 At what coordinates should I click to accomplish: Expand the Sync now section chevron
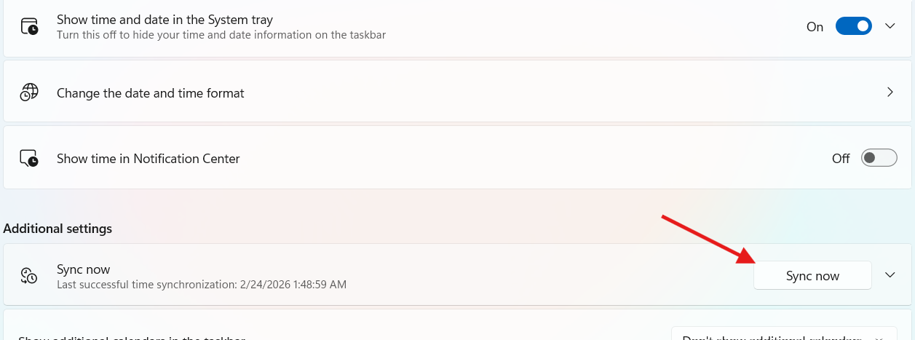890,275
